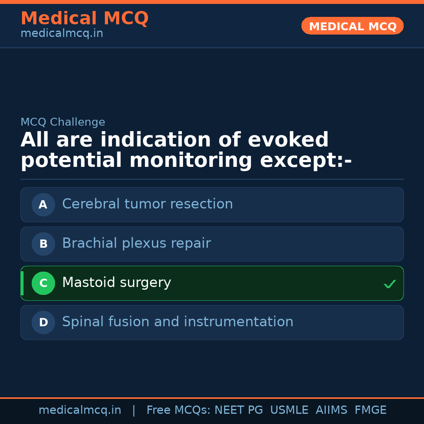This screenshot has width=424, height=424.
Task: Click the 'MCQ Challenge' label
Action: tap(63, 122)
